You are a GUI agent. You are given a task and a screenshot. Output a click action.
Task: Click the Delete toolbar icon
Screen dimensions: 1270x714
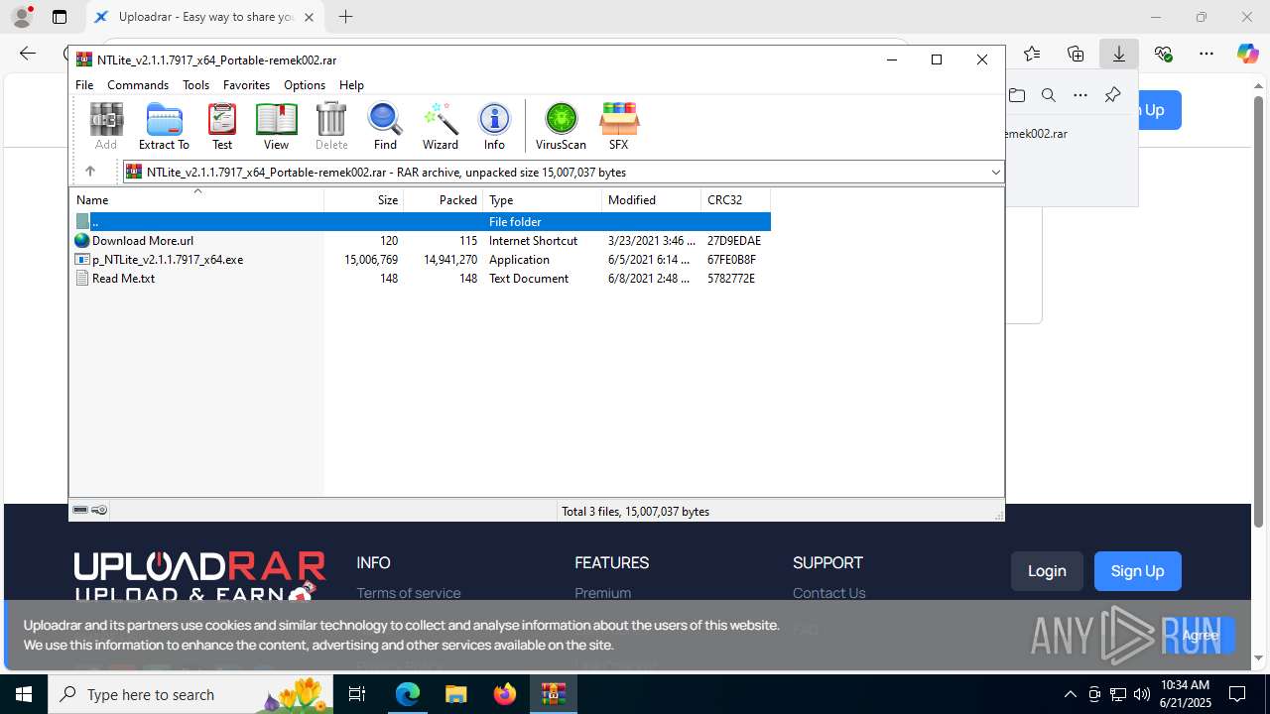(x=331, y=126)
